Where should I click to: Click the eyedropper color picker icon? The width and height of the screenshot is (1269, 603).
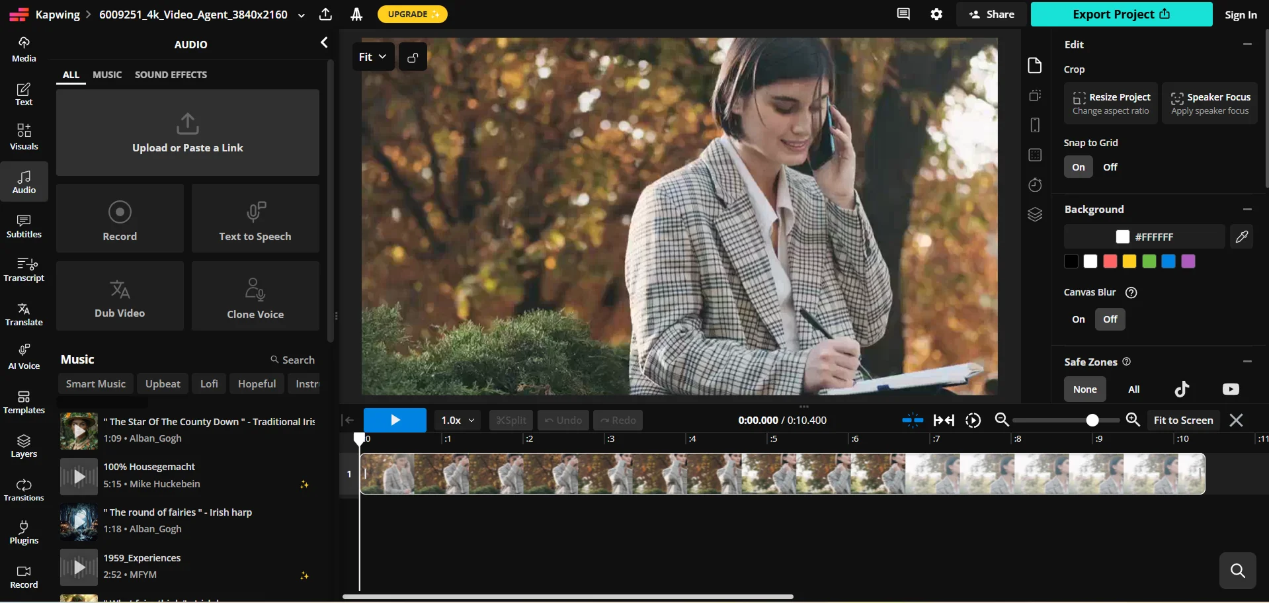(1241, 237)
